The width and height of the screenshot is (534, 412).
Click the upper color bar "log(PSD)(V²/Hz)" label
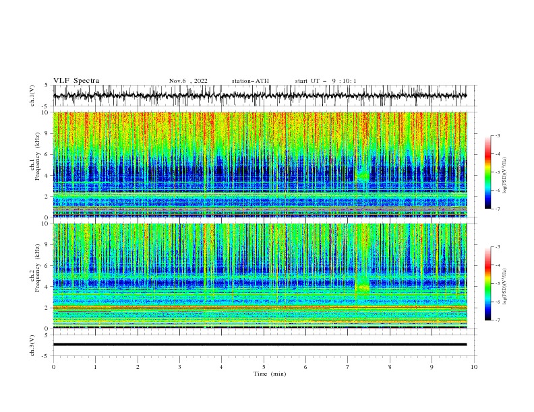click(505, 176)
